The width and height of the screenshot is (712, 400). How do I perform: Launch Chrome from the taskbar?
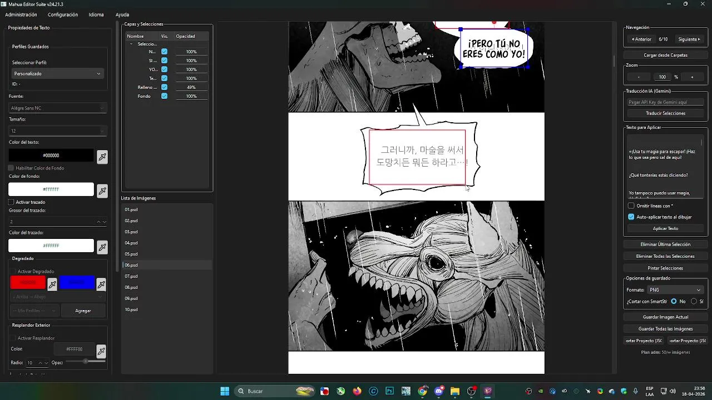(x=423, y=391)
